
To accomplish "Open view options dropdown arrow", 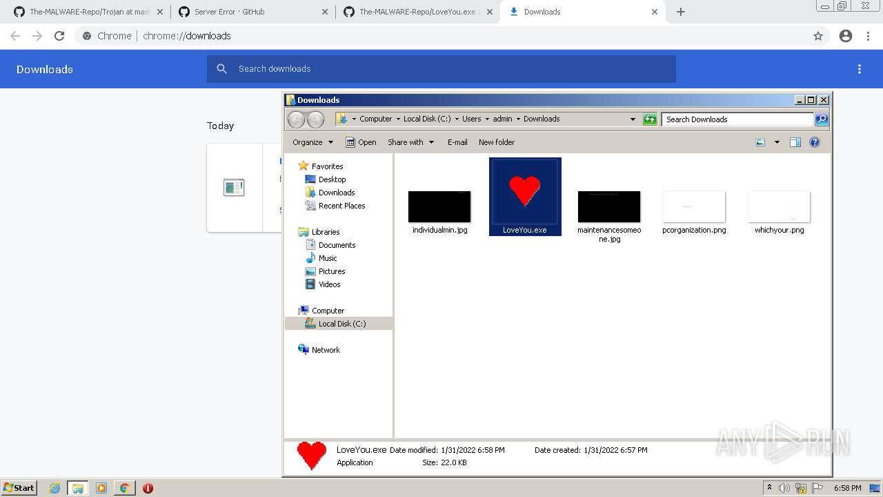I will [x=777, y=142].
